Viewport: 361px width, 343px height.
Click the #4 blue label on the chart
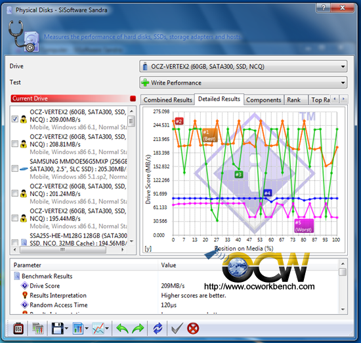pos(267,193)
